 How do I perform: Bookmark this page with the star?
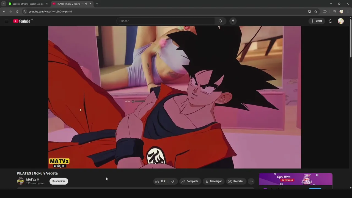click(x=316, y=12)
